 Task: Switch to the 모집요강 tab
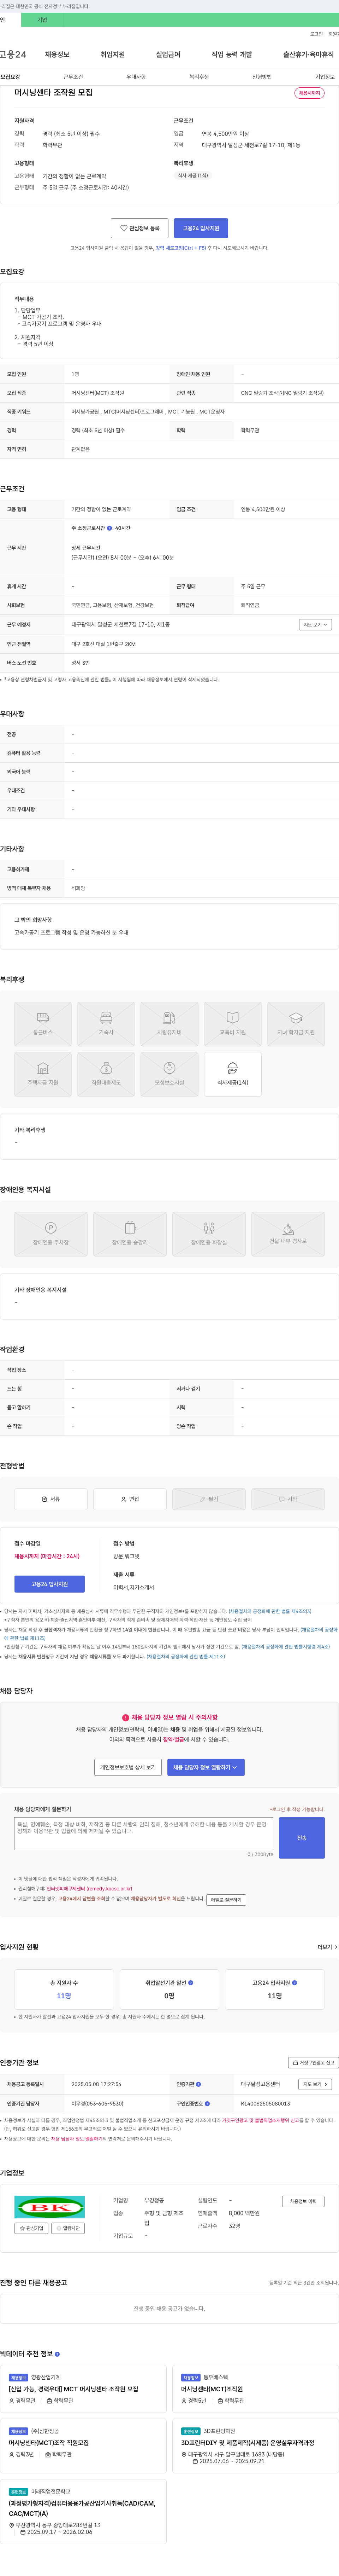pos(10,77)
